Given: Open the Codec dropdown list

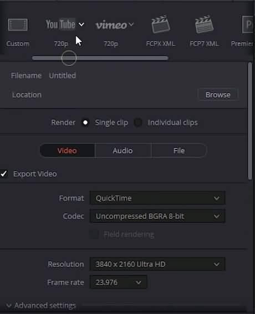Looking at the screenshot, I should pyautogui.click(x=157, y=216).
